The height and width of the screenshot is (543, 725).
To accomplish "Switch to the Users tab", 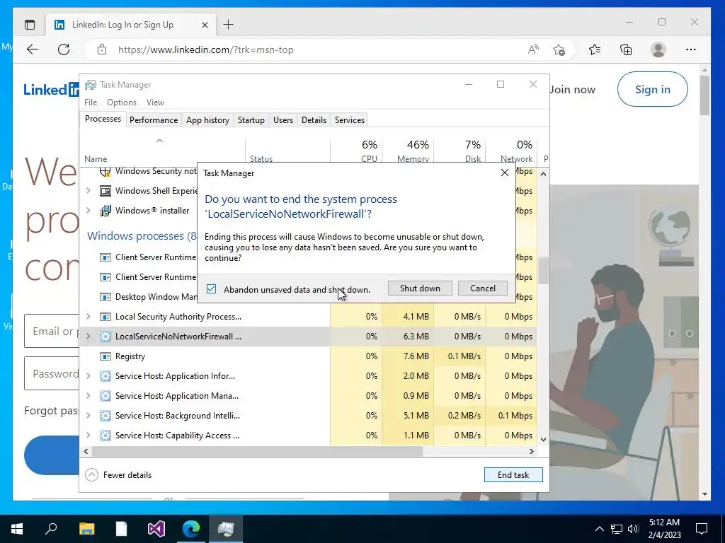I will pos(283,120).
